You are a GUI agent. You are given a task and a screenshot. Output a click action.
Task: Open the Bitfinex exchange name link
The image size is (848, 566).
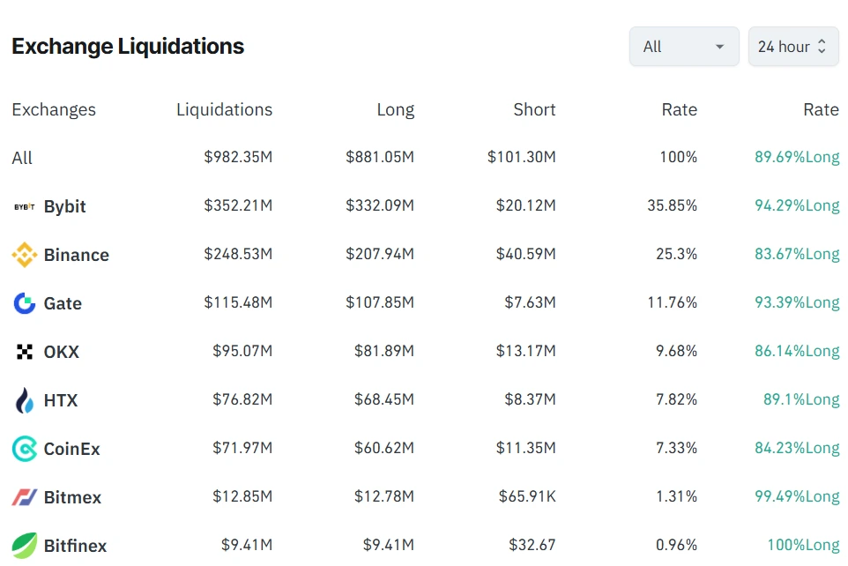tap(76, 546)
